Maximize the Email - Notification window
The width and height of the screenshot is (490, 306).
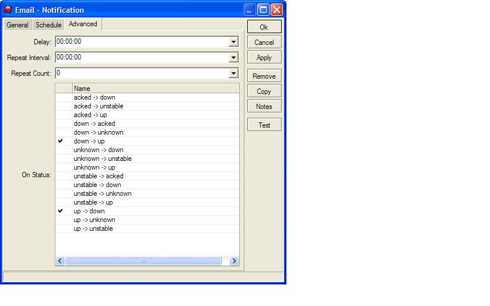[x=263, y=10]
